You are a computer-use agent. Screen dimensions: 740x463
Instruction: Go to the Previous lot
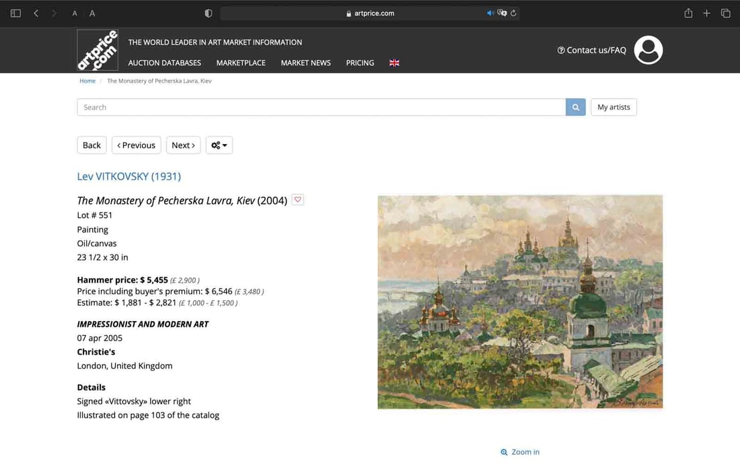pos(137,145)
